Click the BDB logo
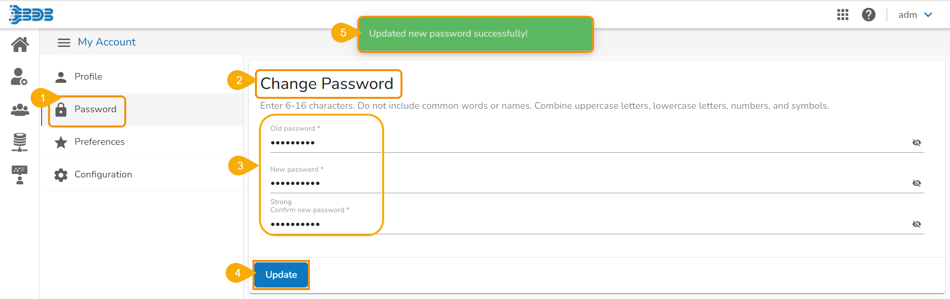950x299 pixels. click(31, 14)
